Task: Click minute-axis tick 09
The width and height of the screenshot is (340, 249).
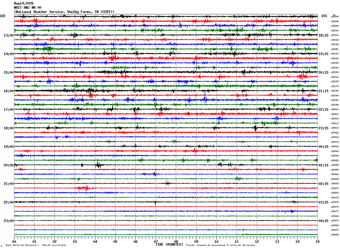Action: tap(196, 241)
